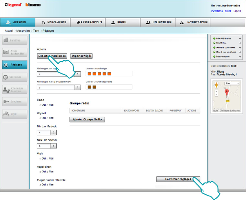246x200 pixels.
Task: Click the Street View pegman on the map
Action: click(216, 85)
